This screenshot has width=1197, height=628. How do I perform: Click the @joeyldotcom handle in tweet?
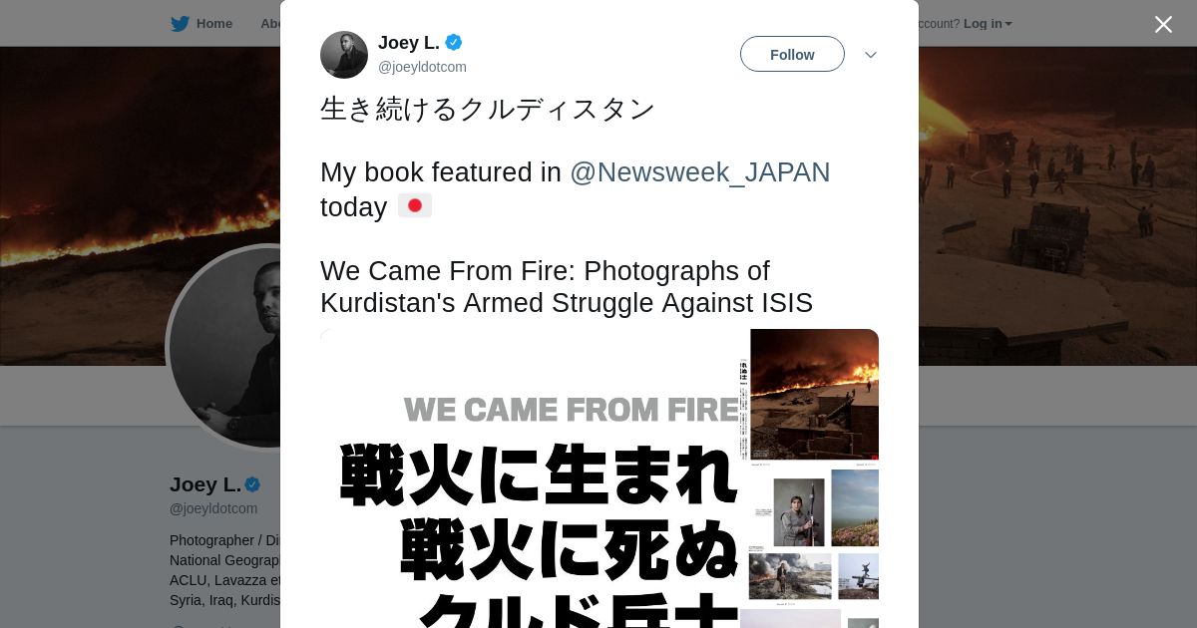[422, 67]
